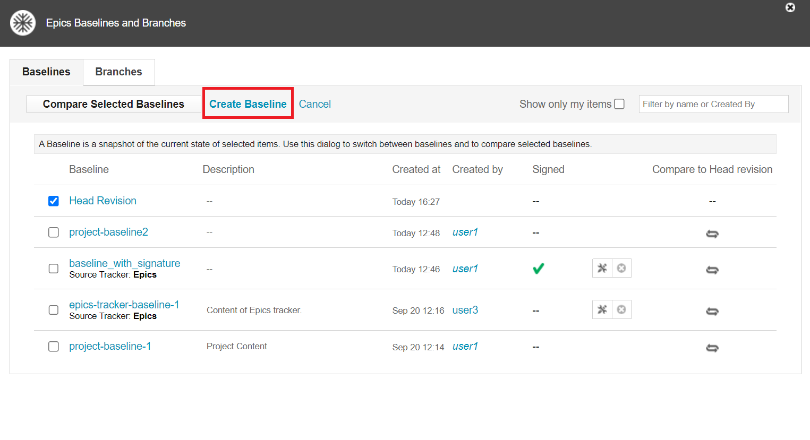
Task: Click the tools icon for baseline_with_signature
Action: pos(602,268)
